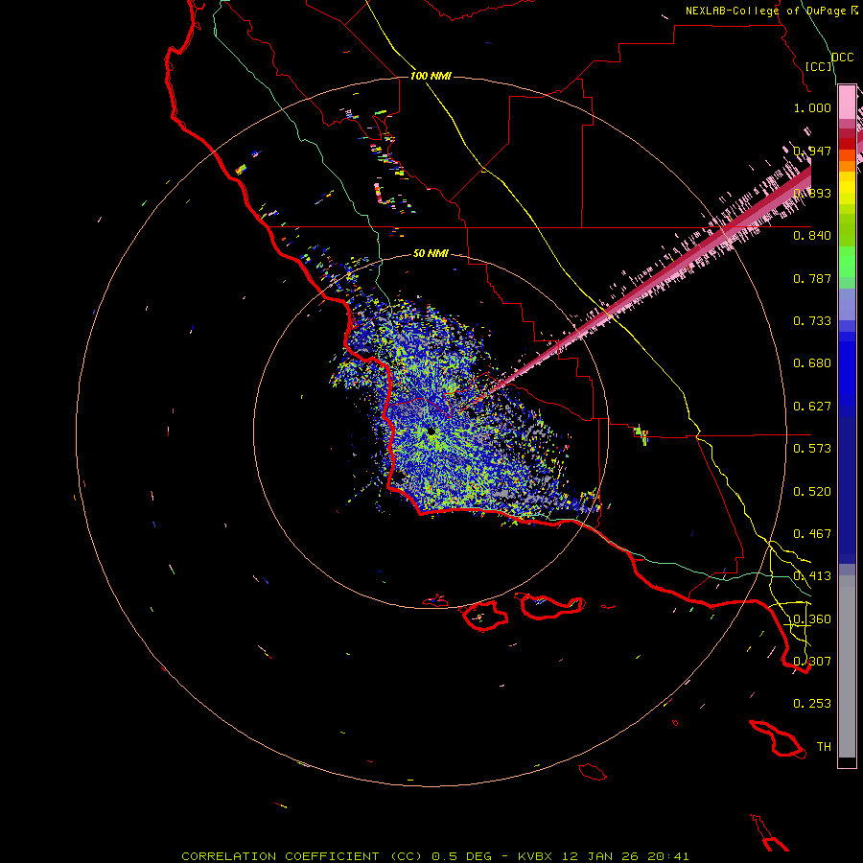Click the 0.733 color scale value

(x=812, y=320)
